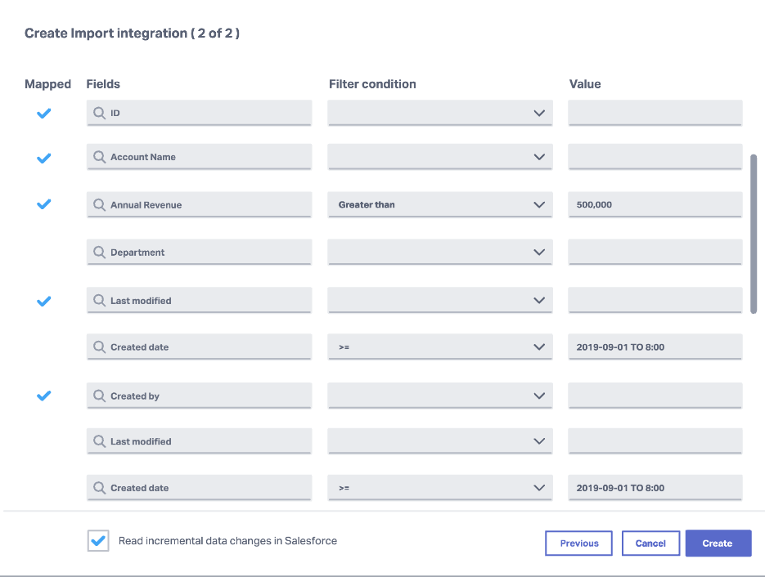
Task: Click the search icon in the Last modified field
Action: click(x=100, y=300)
